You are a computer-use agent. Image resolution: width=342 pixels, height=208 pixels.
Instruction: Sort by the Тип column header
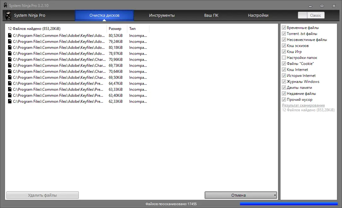pyautogui.click(x=138, y=29)
